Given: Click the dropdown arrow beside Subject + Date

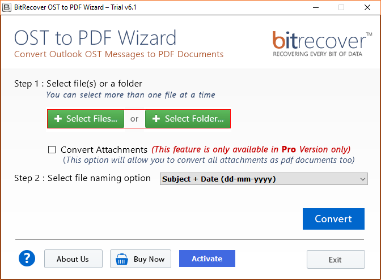Looking at the screenshot, I should tap(363, 179).
